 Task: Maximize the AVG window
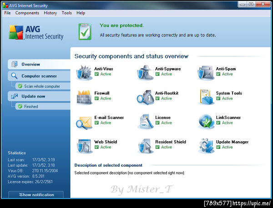pos(251,4)
